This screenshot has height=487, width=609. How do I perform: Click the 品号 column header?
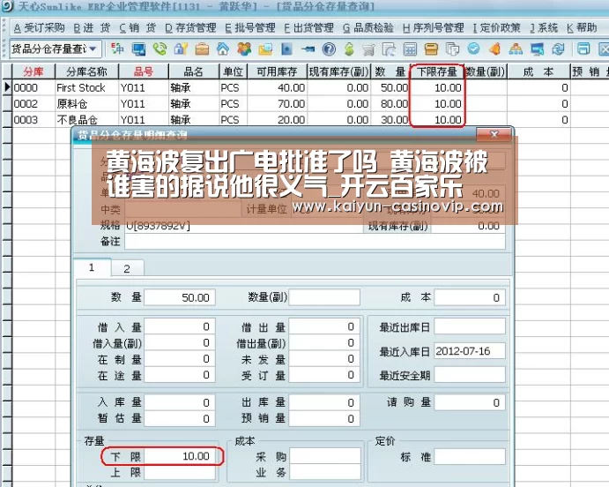click(x=144, y=71)
